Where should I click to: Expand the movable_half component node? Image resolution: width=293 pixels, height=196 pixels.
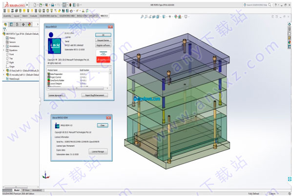pyautogui.click(x=4, y=75)
